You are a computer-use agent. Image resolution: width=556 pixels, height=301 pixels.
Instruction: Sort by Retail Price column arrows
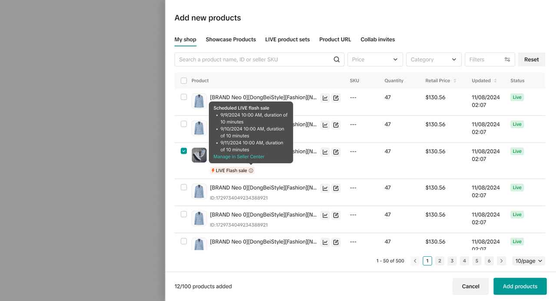(455, 81)
